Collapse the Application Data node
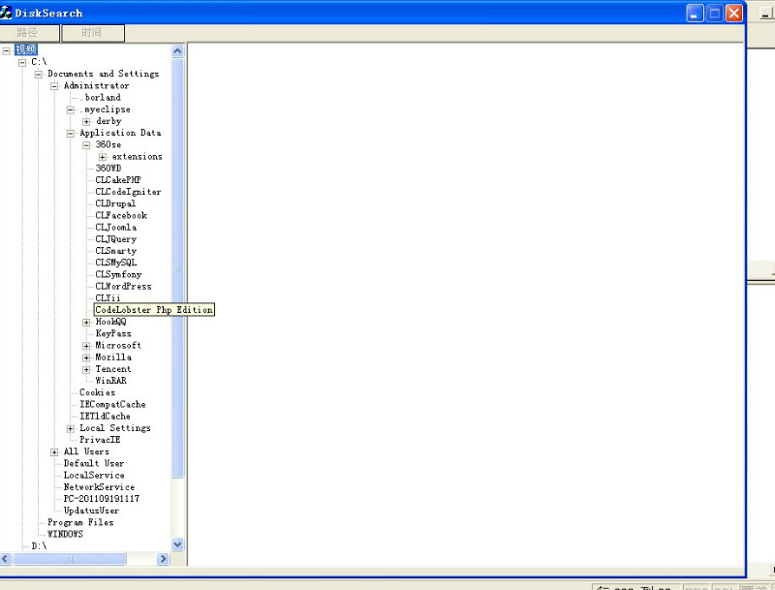This screenshot has height=590, width=775. [71, 134]
